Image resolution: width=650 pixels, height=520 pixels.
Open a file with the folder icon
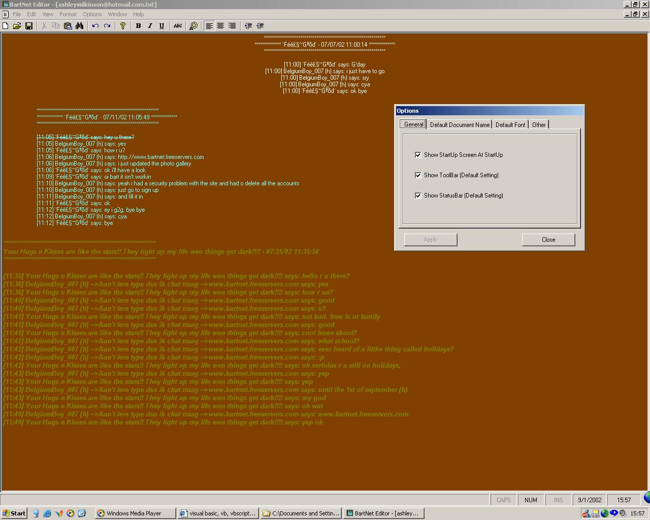pos(17,26)
